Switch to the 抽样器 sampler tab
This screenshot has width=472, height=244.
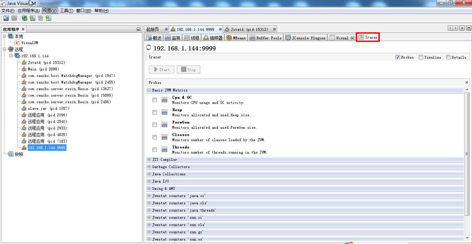click(x=213, y=38)
